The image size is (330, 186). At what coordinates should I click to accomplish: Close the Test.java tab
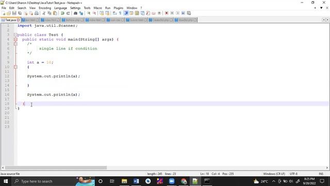pos(19,20)
